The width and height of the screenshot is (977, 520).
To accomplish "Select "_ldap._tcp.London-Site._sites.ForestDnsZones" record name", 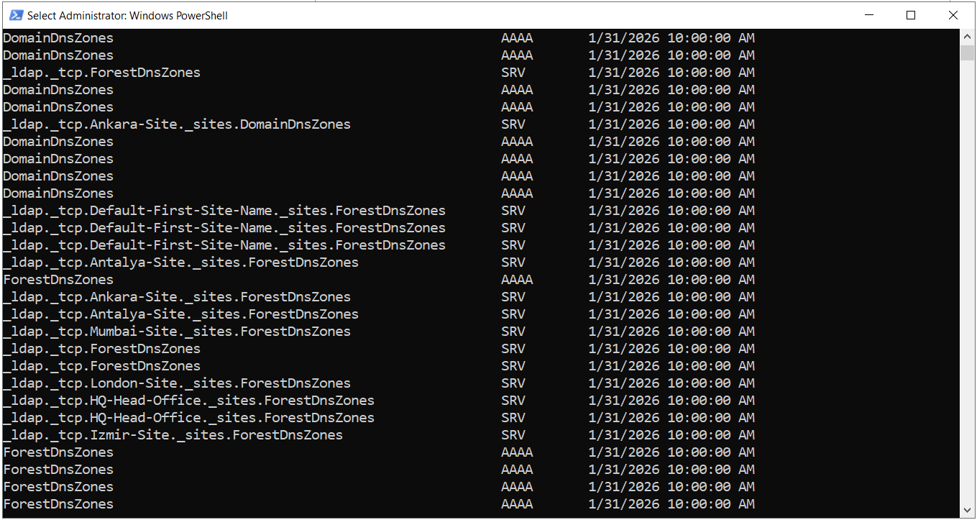I will coord(177,383).
